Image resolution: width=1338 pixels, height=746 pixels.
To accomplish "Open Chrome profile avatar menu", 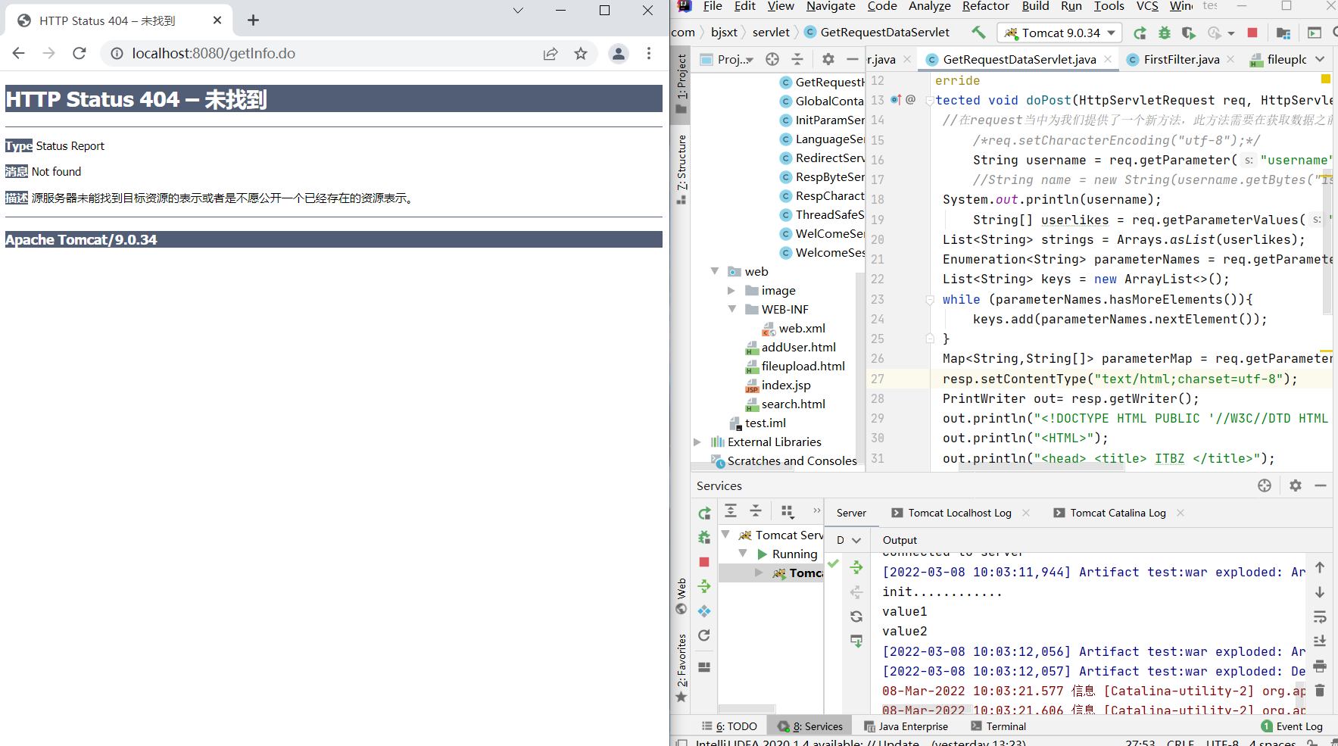I will (x=619, y=54).
